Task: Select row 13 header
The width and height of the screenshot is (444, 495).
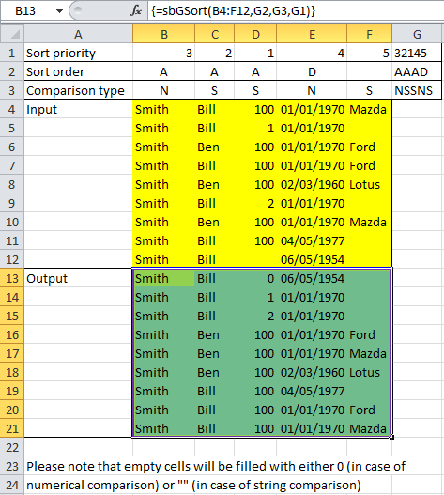Action: 12,278
